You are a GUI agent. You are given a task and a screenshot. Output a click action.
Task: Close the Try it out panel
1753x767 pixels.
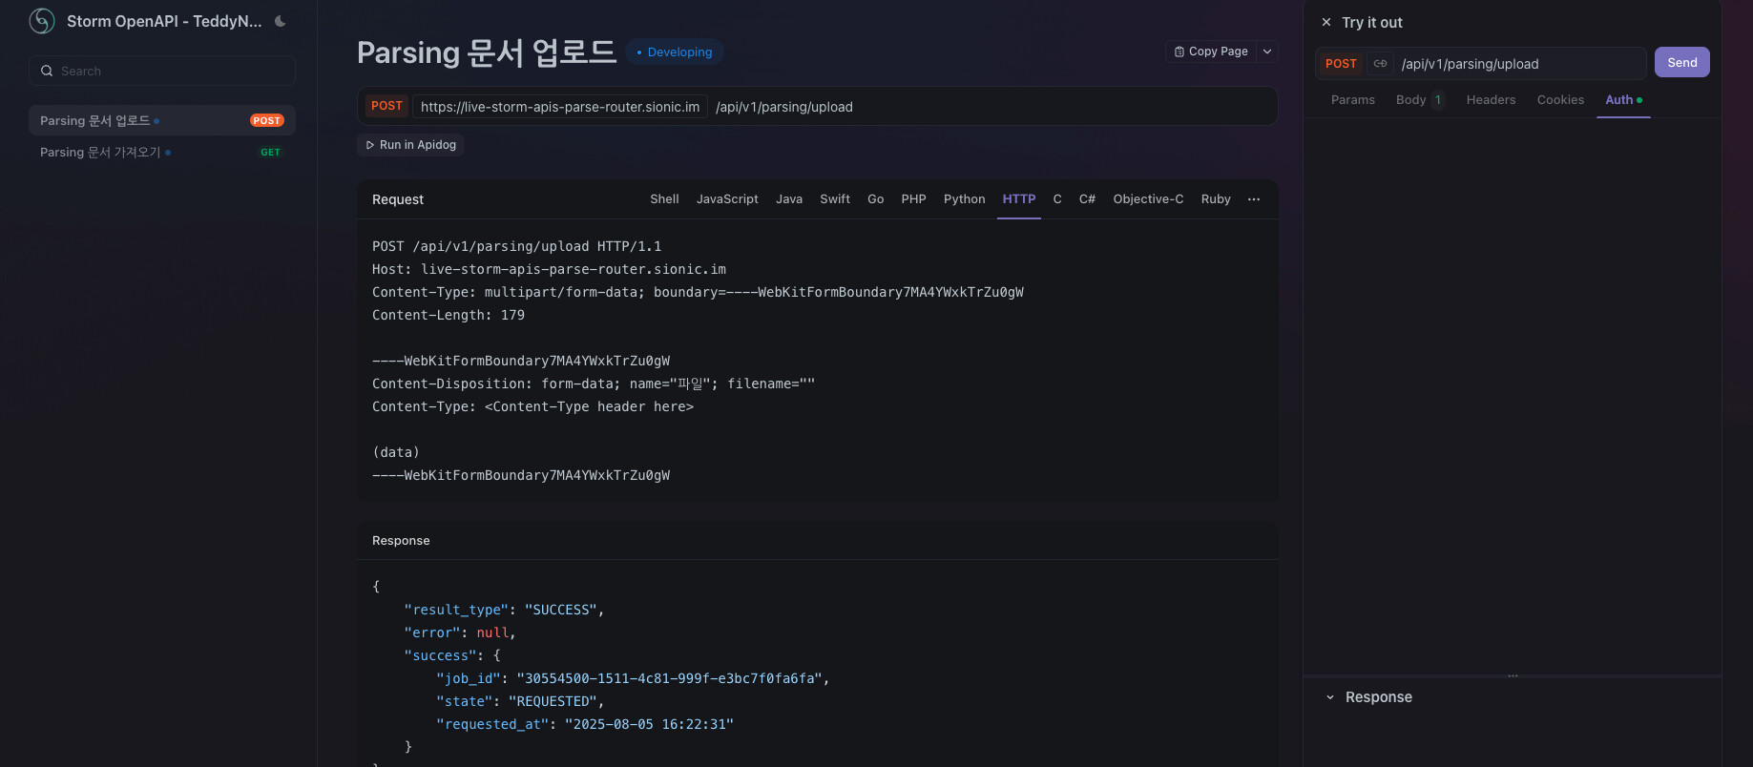click(x=1326, y=22)
